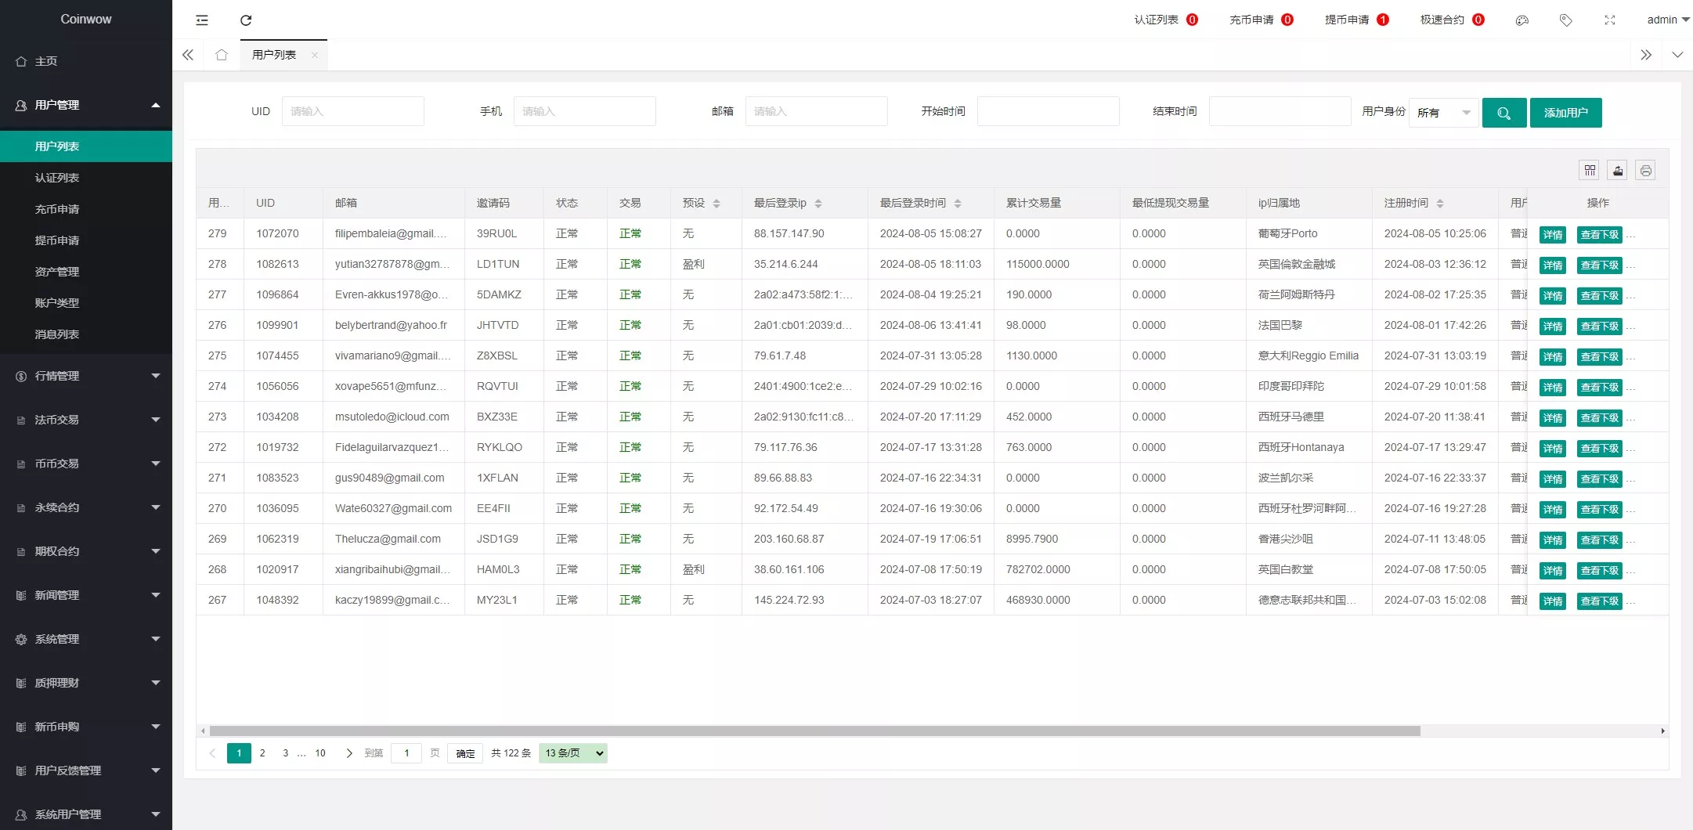The height and width of the screenshot is (830, 1693).
Task: Open the 13 条/页 page size dropdown
Action: tap(573, 753)
